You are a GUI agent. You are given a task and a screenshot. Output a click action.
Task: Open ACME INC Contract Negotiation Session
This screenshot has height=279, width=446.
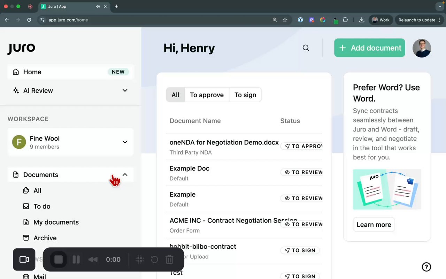(x=233, y=220)
